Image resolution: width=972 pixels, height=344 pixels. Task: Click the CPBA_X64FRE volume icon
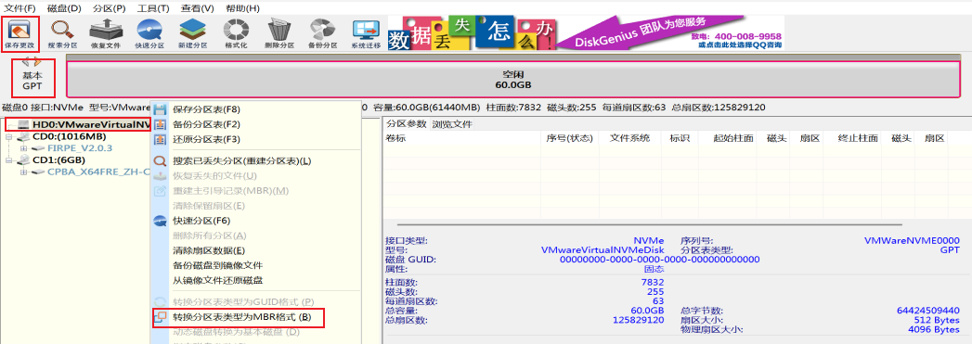(38, 172)
